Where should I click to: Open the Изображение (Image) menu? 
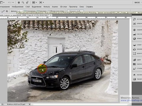coord(17,7)
